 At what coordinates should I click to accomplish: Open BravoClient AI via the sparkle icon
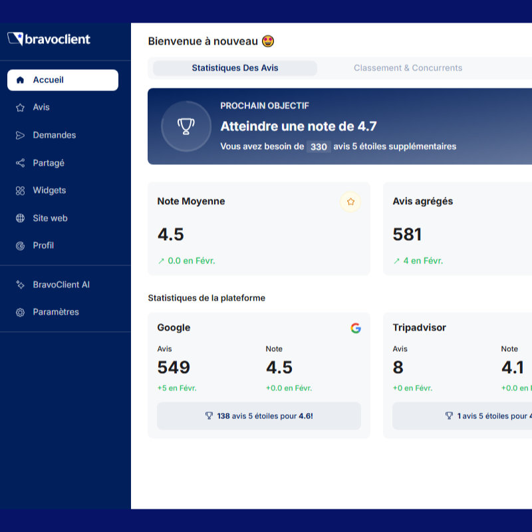[x=20, y=285]
